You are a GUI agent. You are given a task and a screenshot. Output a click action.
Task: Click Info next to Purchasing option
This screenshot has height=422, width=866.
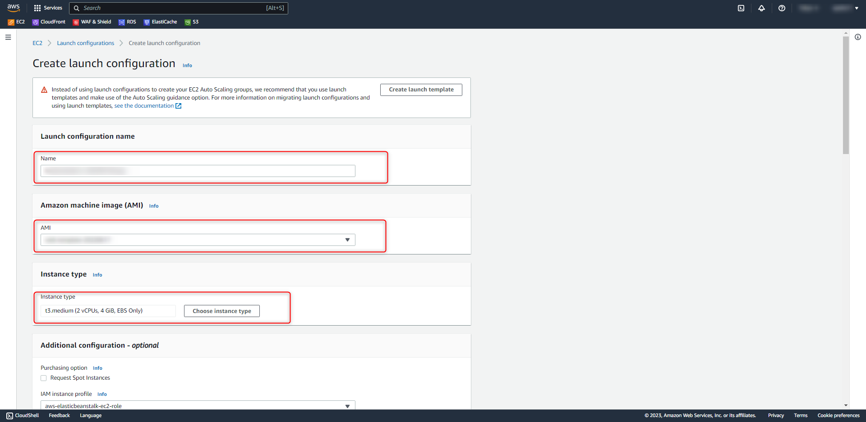(97, 368)
